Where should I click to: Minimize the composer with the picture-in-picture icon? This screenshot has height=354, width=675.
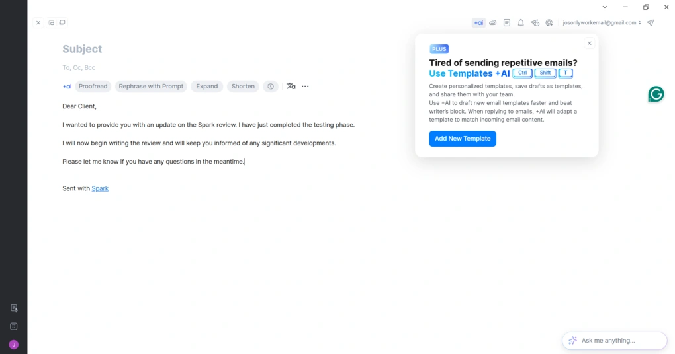click(x=51, y=22)
